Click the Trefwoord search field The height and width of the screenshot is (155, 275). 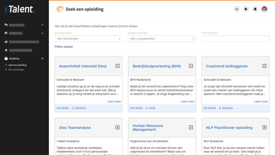pyautogui.click(x=235, y=39)
